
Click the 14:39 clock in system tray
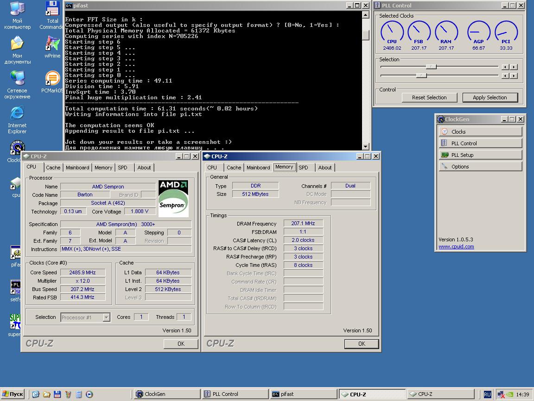[x=522, y=394]
